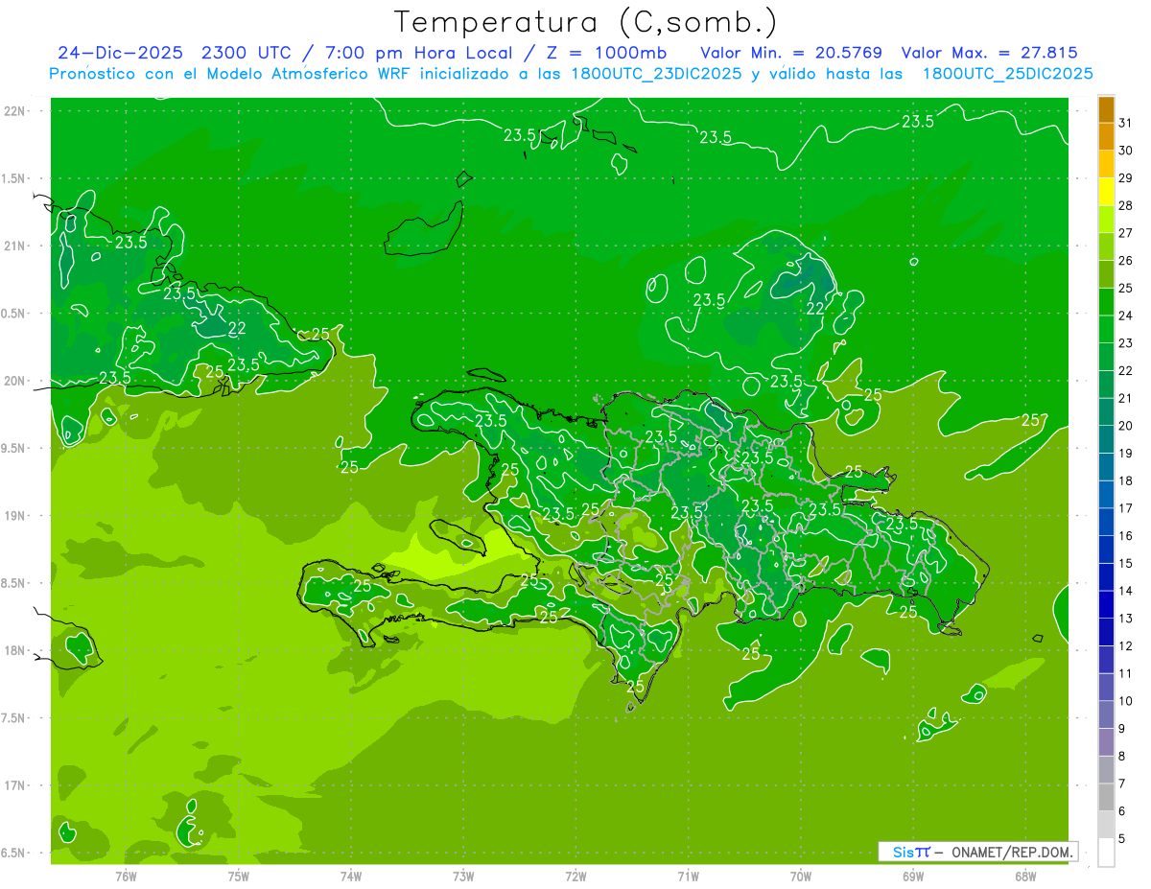Viewport: 1151px width, 889px height.
Task: Click the "ONAMET/REP.DOM." credit label
Action: (1014, 852)
